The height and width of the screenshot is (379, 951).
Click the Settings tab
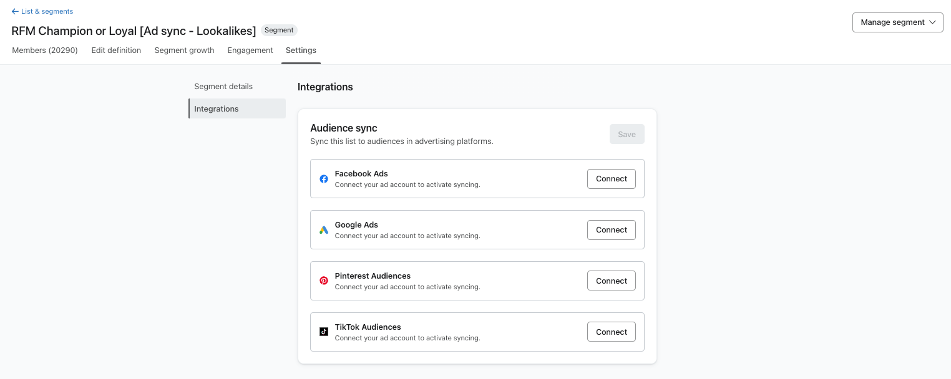pyautogui.click(x=301, y=50)
